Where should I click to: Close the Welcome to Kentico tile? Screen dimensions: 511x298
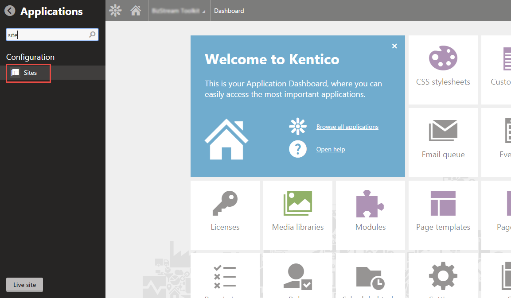click(394, 46)
